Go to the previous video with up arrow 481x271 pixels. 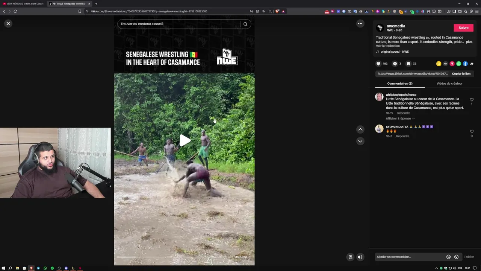(360, 129)
